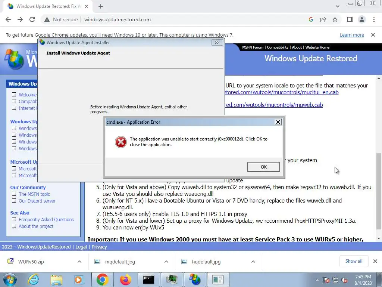The height and width of the screenshot is (287, 382).
Task: Open Windows Explorer from the taskbar
Action: [x=57, y=280]
